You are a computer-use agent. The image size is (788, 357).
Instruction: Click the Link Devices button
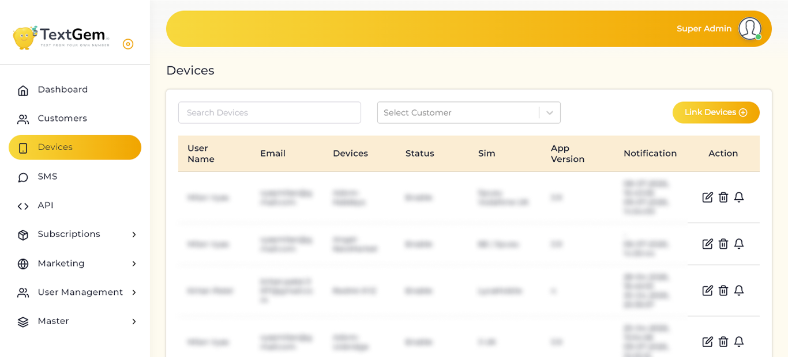[x=716, y=113]
